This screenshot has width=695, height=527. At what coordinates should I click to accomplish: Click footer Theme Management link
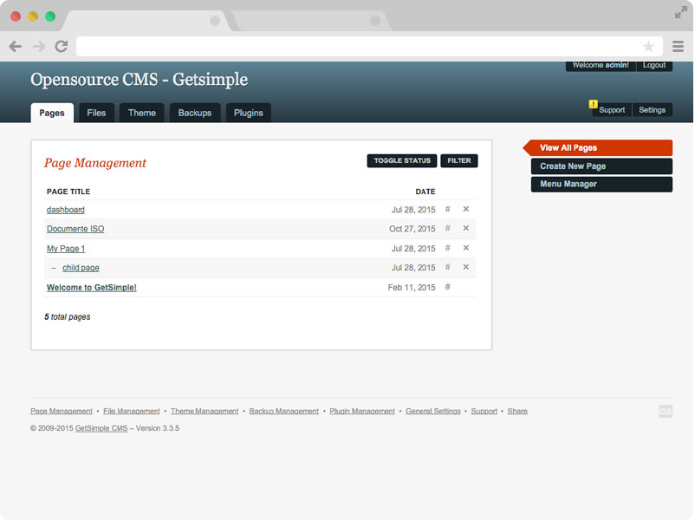tap(205, 412)
